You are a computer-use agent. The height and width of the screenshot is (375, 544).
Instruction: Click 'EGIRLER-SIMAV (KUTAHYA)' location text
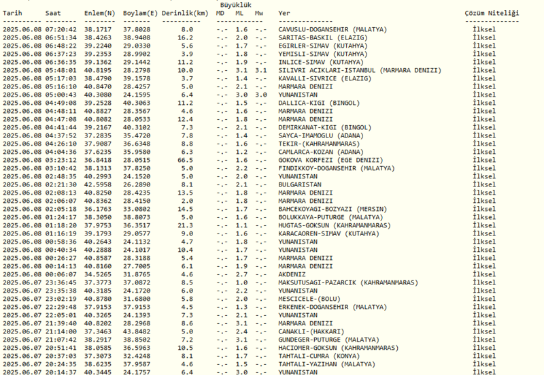point(322,46)
